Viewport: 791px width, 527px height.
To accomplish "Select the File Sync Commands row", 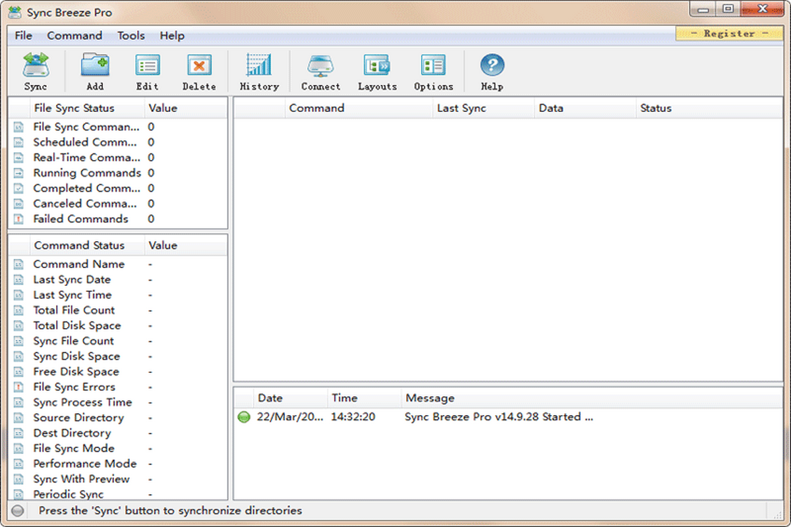I will tap(118, 127).
